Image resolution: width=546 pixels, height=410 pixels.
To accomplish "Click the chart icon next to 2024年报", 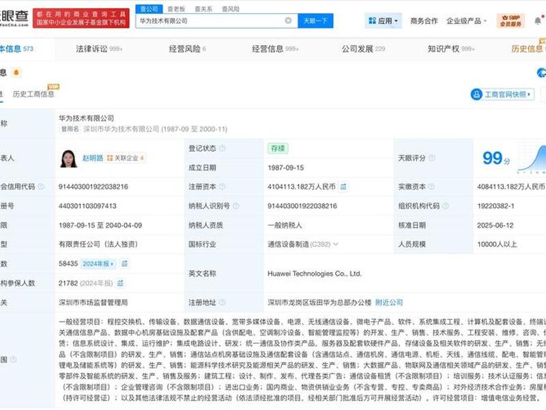I will [x=124, y=264].
